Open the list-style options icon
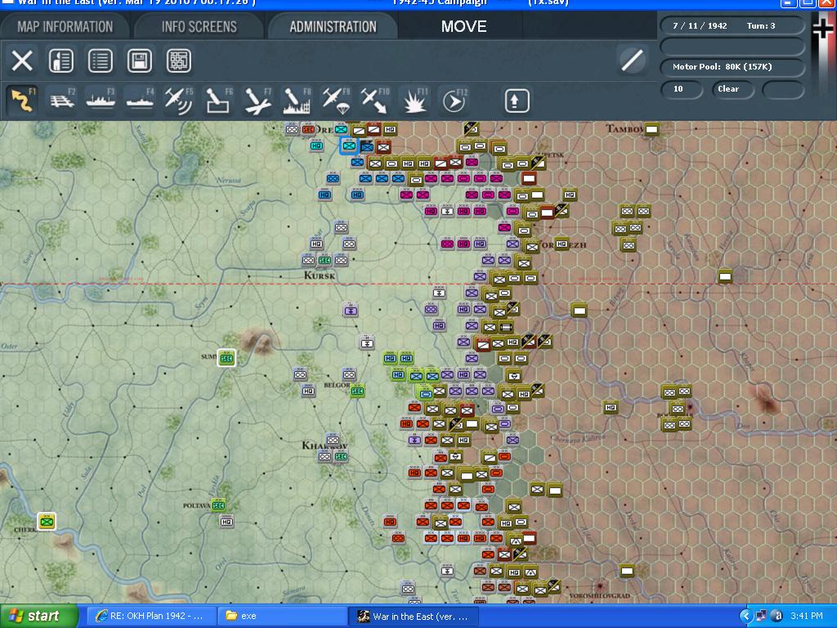Image resolution: width=837 pixels, height=628 pixels. [101, 61]
